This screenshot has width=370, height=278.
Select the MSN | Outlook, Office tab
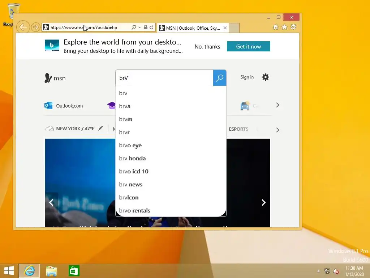coord(193,28)
